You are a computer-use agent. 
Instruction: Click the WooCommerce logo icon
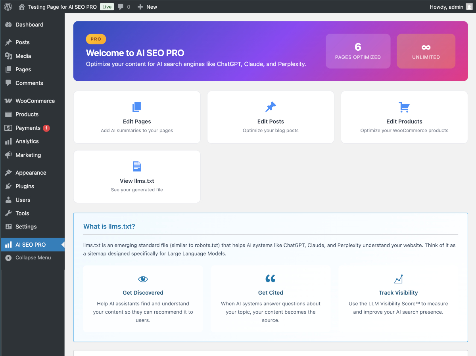pos(8,101)
